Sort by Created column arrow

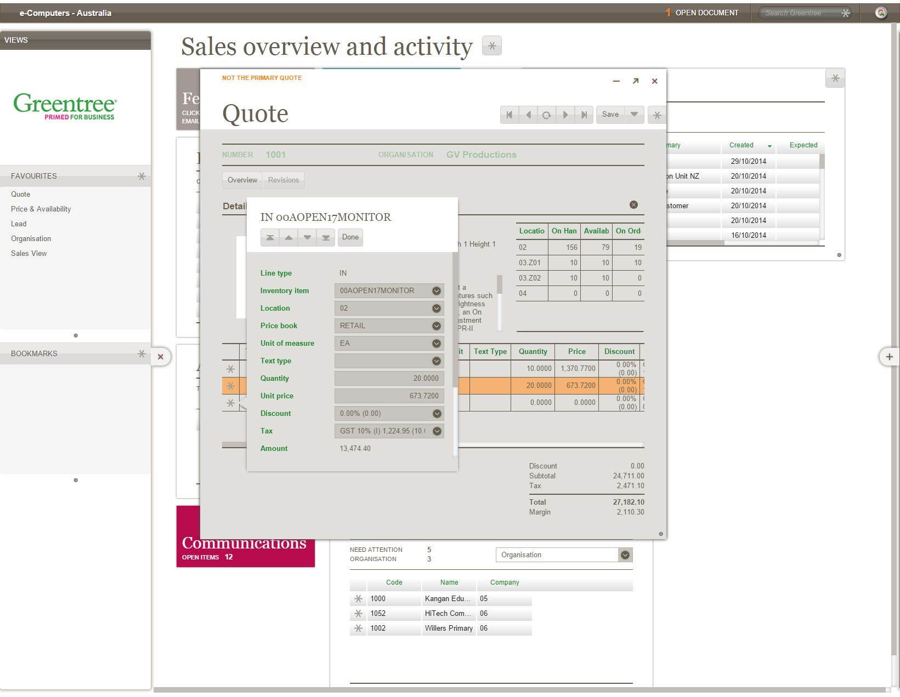click(x=769, y=146)
